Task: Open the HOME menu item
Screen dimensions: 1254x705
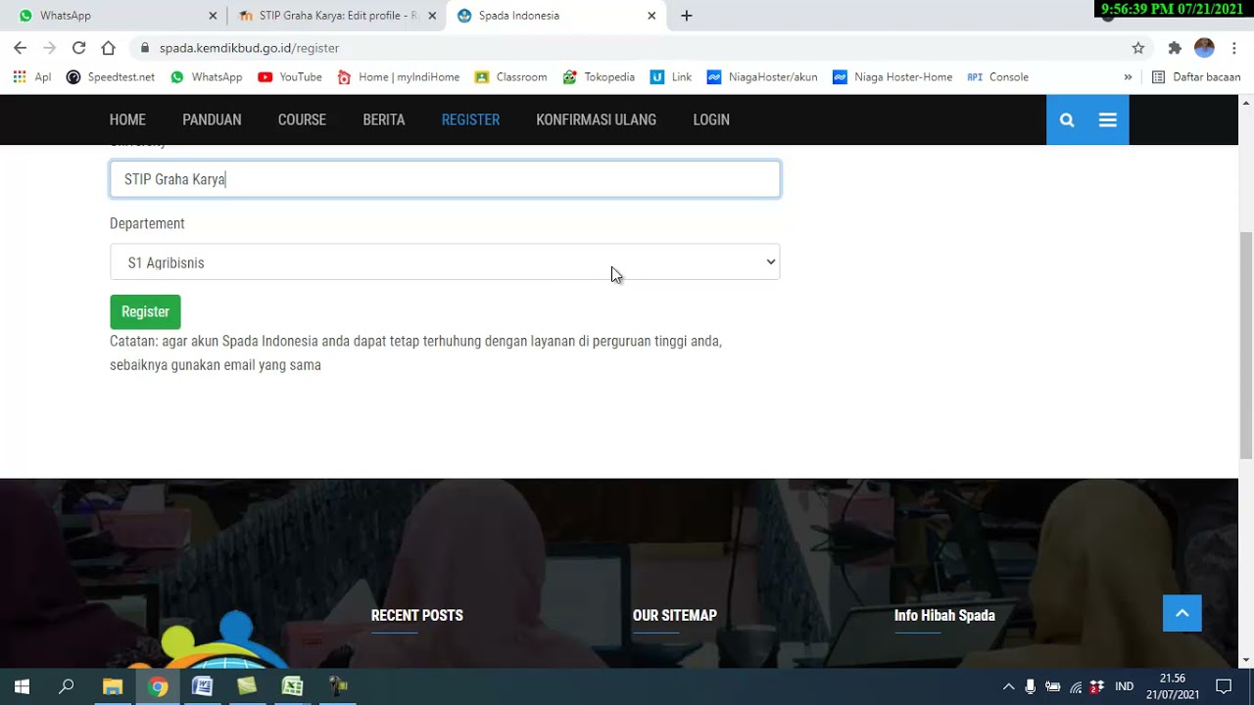Action: [127, 119]
